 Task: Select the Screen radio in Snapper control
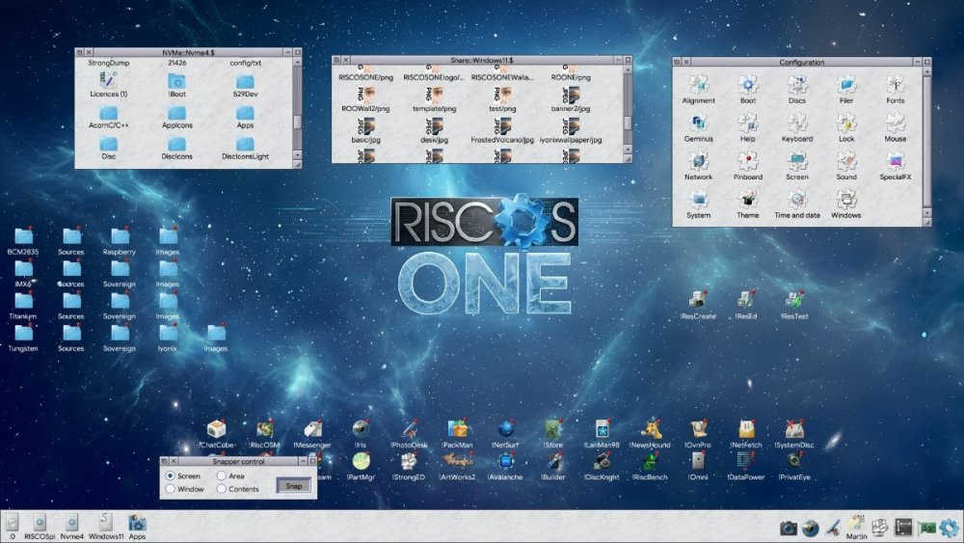[x=171, y=475]
